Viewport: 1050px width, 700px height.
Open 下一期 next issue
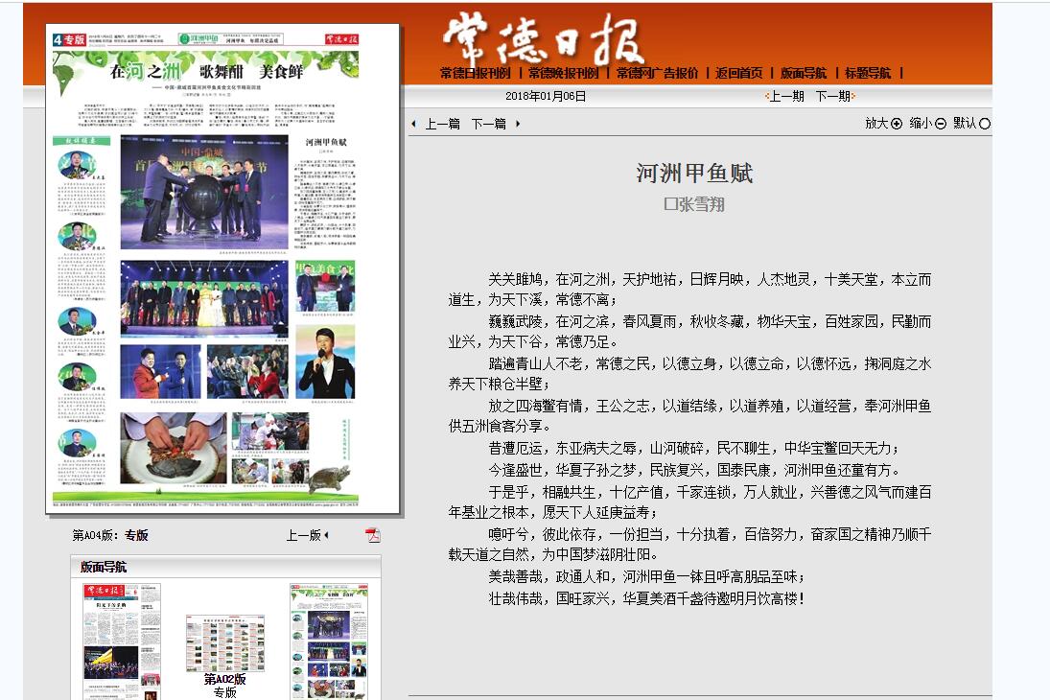point(833,96)
